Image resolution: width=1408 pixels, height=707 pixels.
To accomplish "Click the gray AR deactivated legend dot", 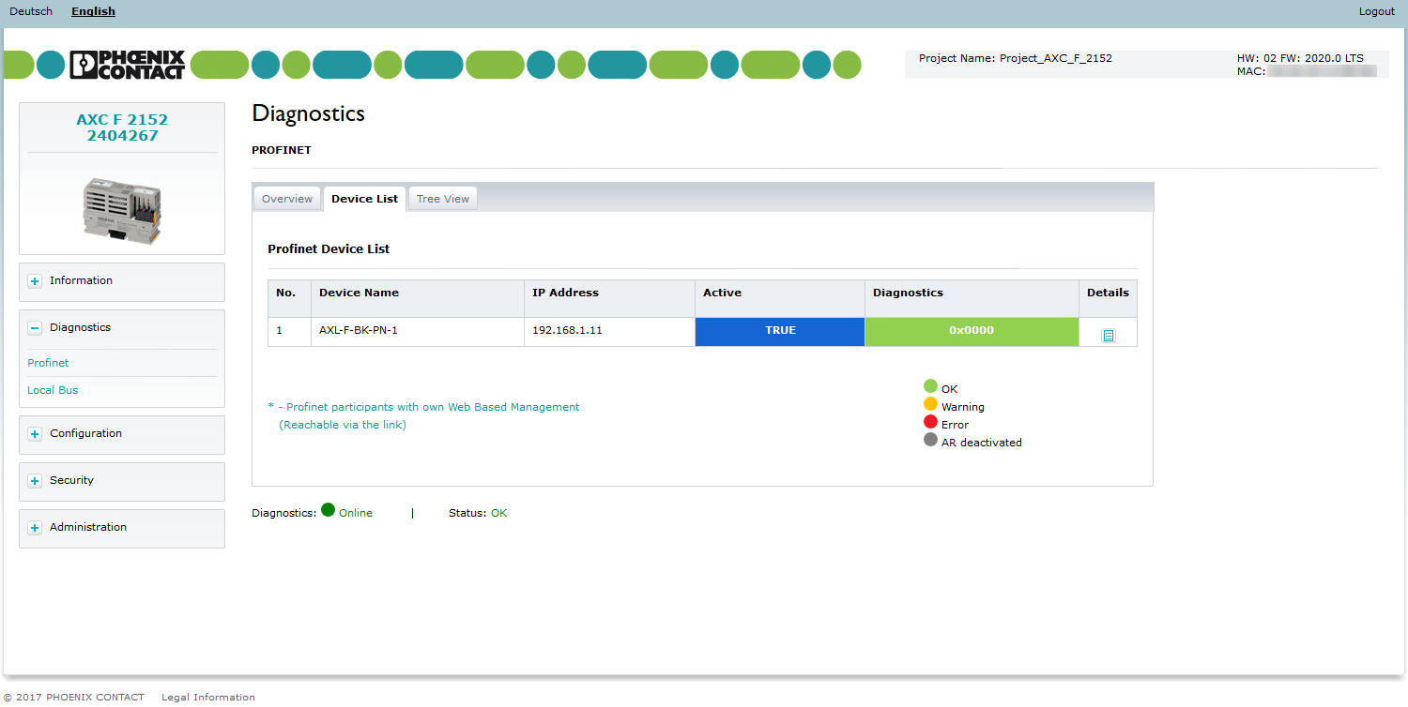I will click(x=930, y=440).
